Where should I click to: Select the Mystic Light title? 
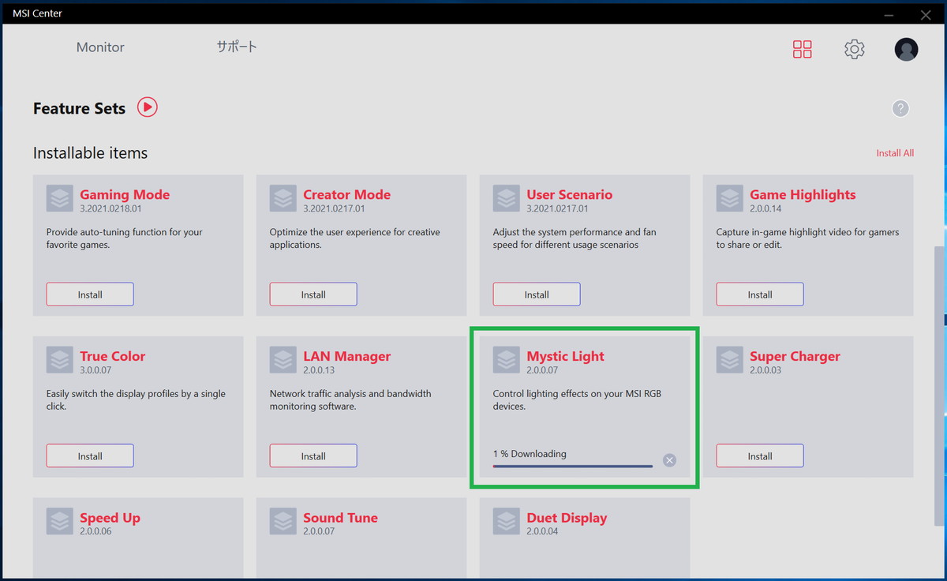coord(565,356)
